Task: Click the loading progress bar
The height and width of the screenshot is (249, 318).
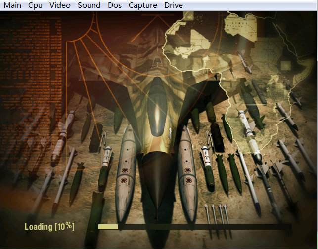Action: 195,227
